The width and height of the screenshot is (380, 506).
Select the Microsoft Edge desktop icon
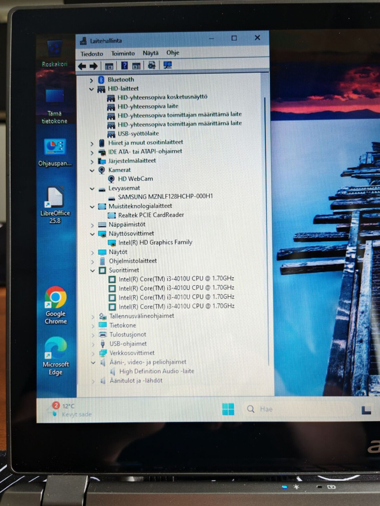(56, 356)
